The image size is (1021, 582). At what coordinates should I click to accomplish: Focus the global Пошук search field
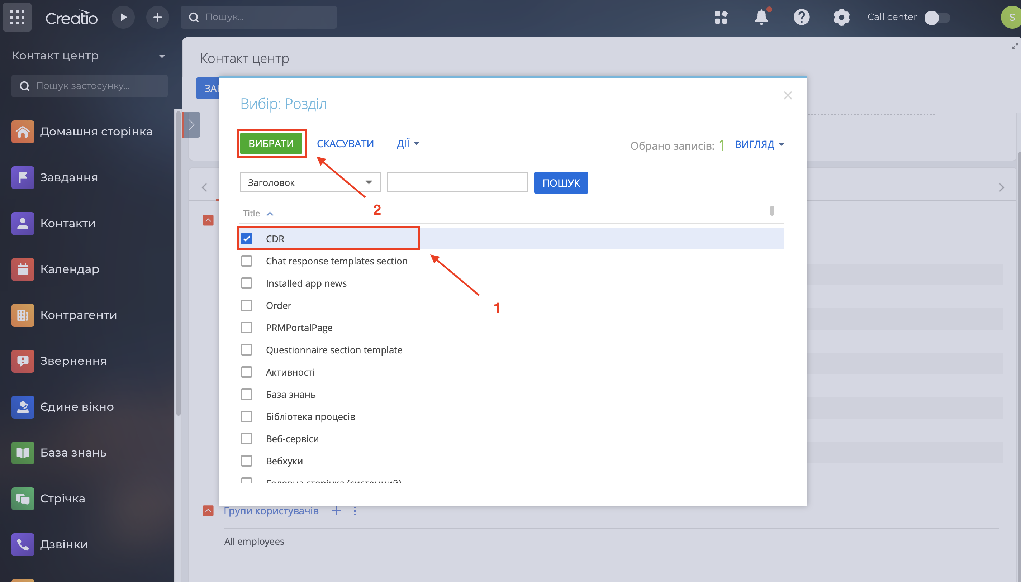(258, 17)
